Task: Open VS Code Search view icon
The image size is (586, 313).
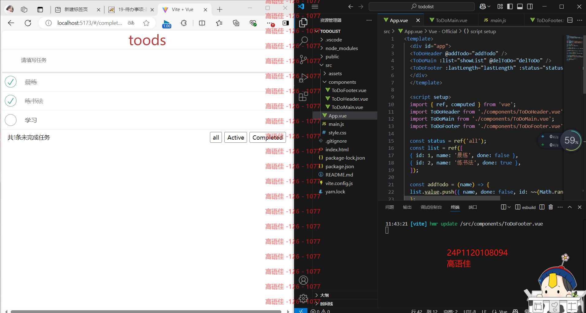Action: pyautogui.click(x=304, y=41)
